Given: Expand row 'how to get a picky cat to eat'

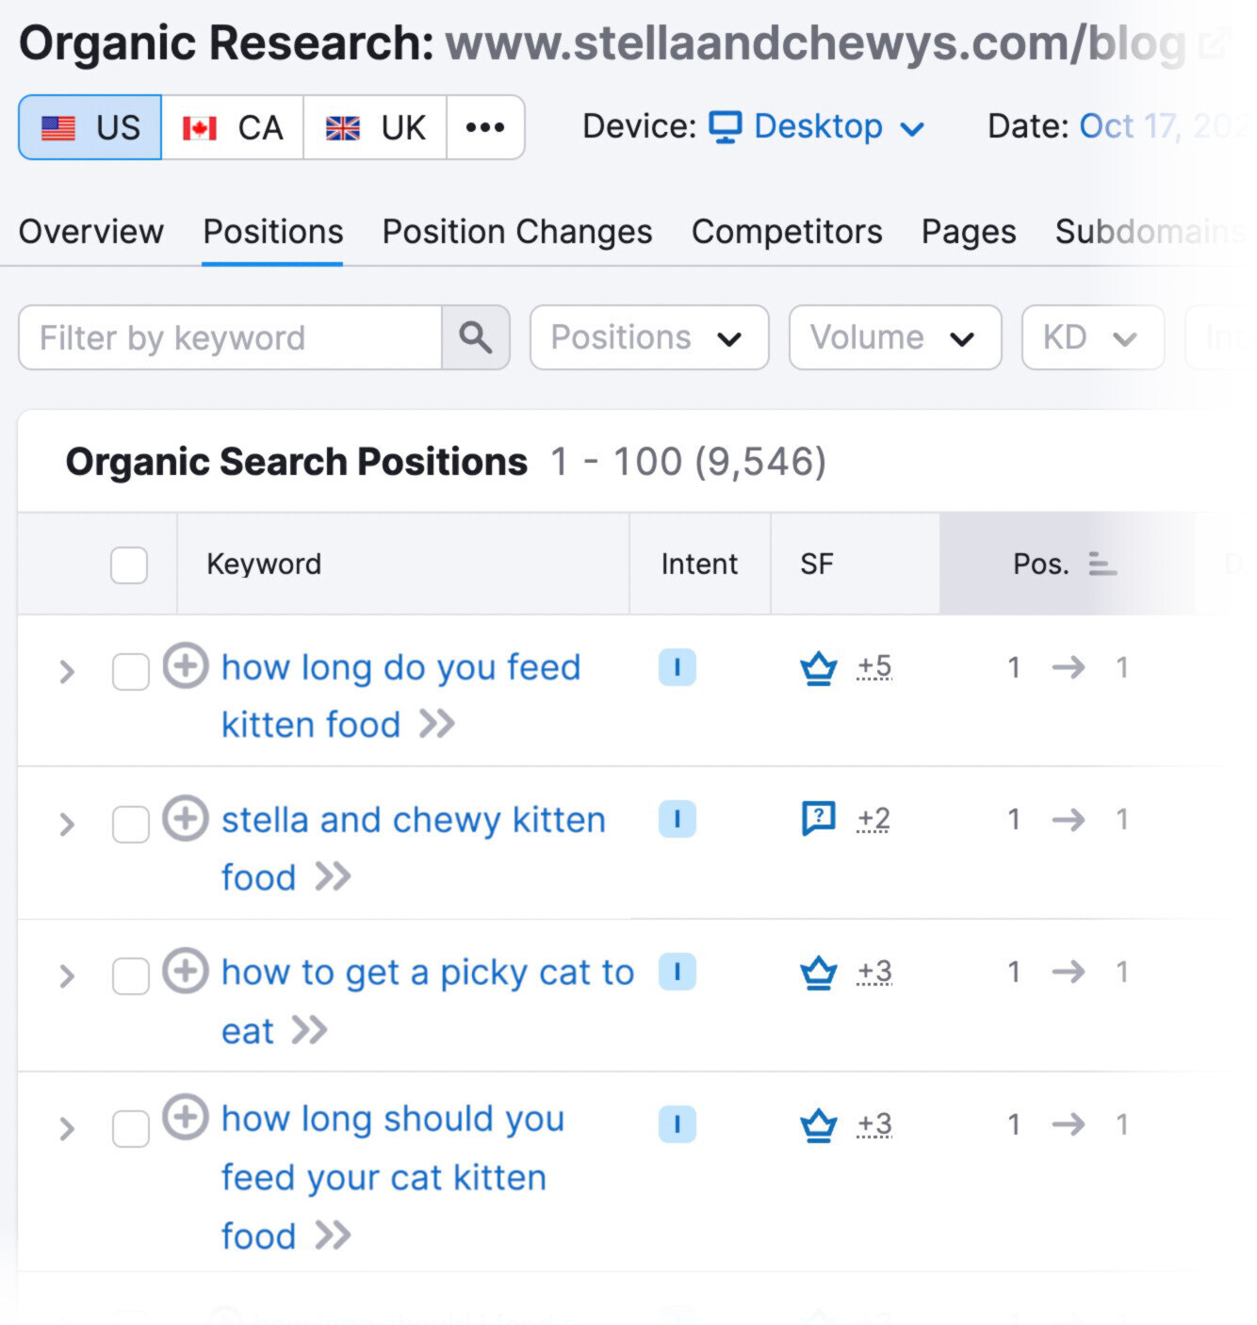Looking at the screenshot, I should click(x=66, y=976).
